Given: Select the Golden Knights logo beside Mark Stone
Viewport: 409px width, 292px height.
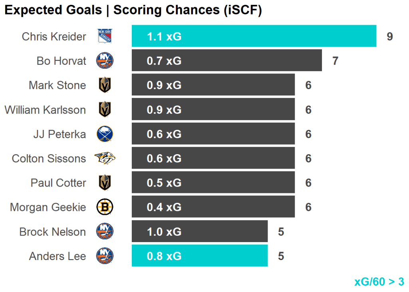Looking at the screenshot, I should [x=105, y=85].
